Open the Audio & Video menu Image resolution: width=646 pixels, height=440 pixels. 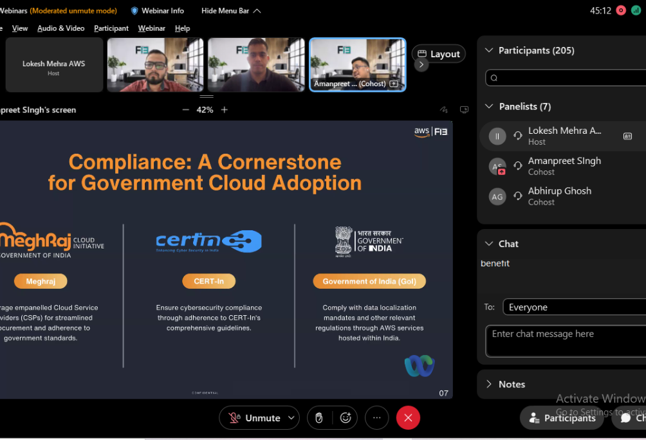pos(60,28)
